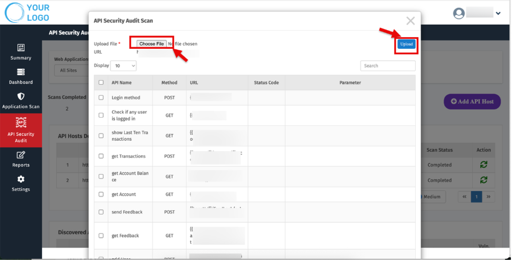Viewport: 512px width, 260px height.
Task: Sort by Status Code column header
Action: point(266,83)
